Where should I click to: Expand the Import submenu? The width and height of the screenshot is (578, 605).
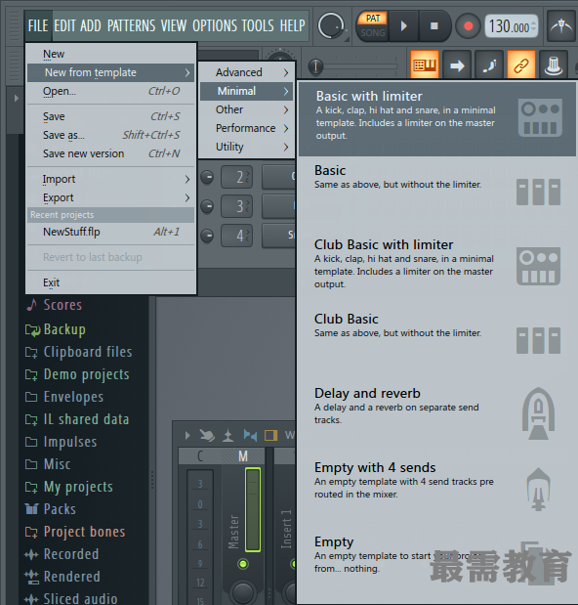[111, 179]
